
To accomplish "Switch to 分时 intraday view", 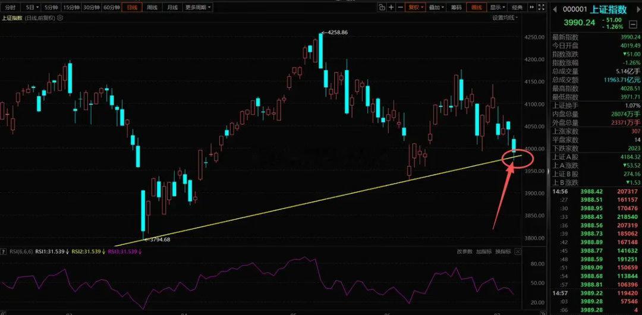I will [x=11, y=7].
